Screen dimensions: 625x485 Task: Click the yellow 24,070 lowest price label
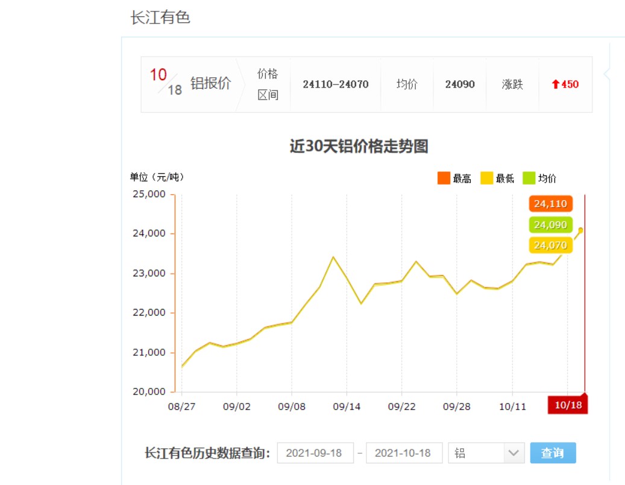click(x=550, y=246)
